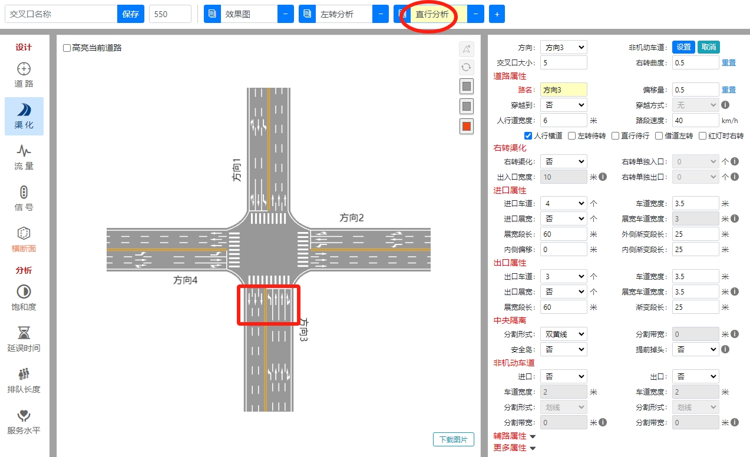Image resolution: width=750 pixels, height=457 pixels.
Task: Click the 交叉口名称 name input field
Action: tap(61, 14)
